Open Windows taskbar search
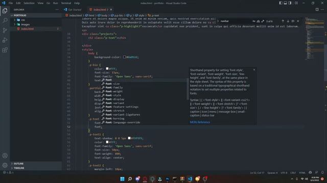Viewport: 327px width, 183px height. [x=130, y=179]
